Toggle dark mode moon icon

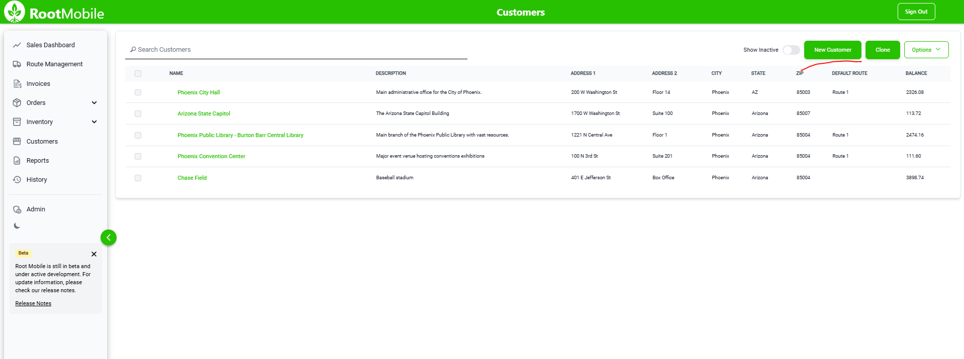coord(17,226)
